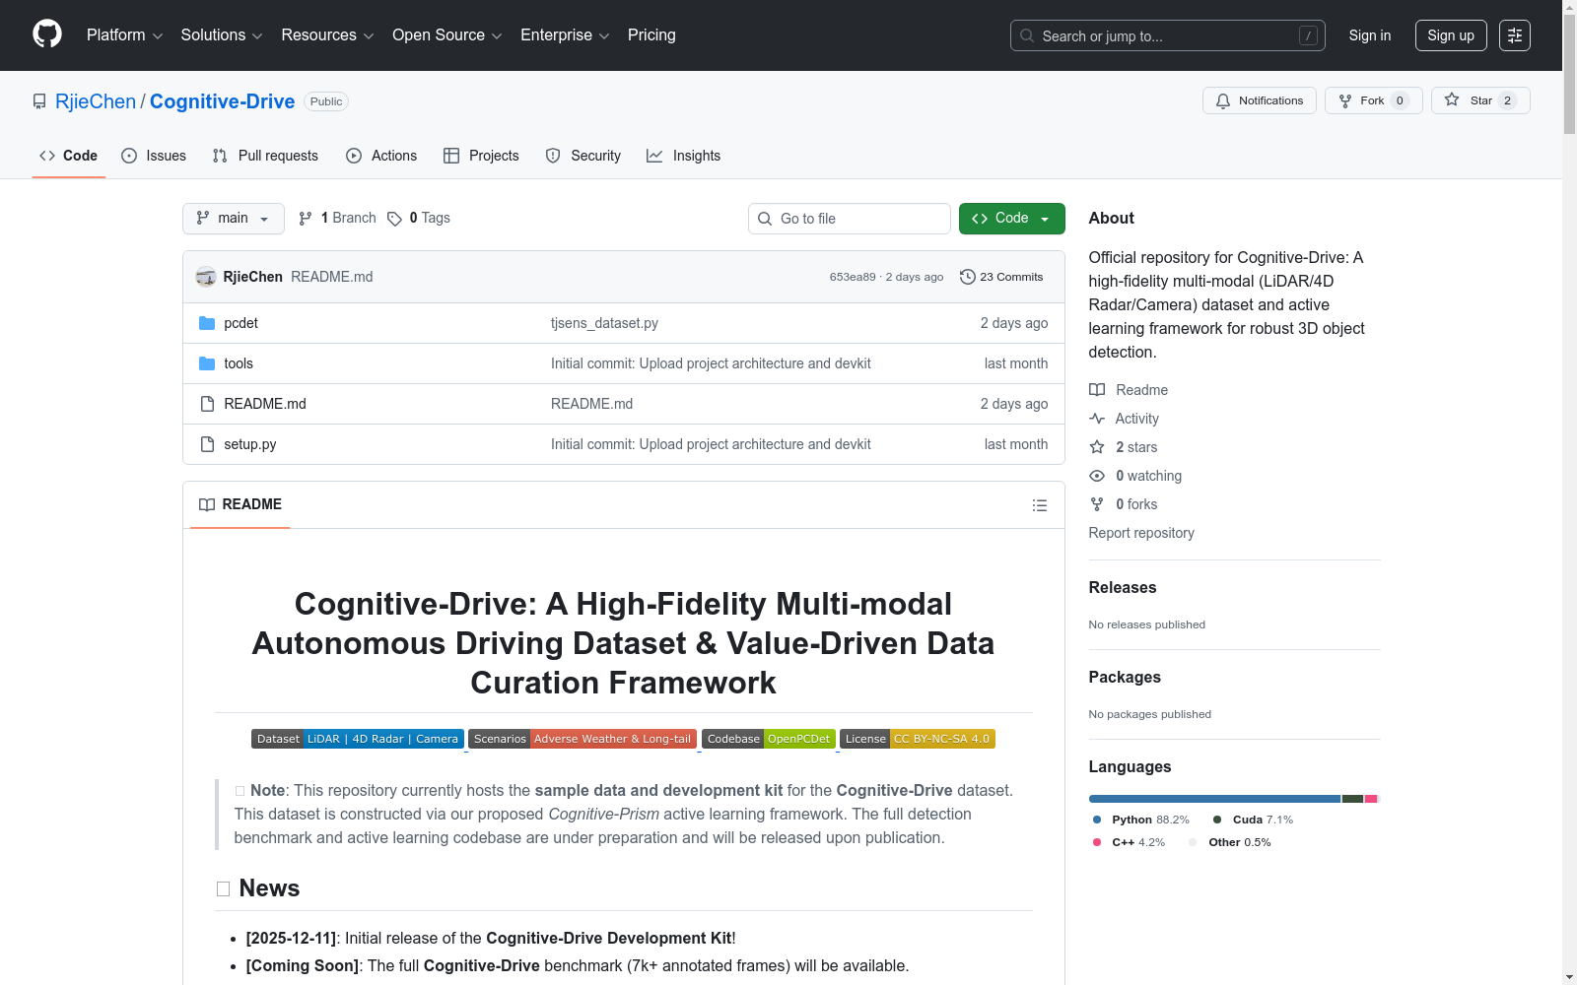Click the pcdet folder icon

tap(207, 323)
